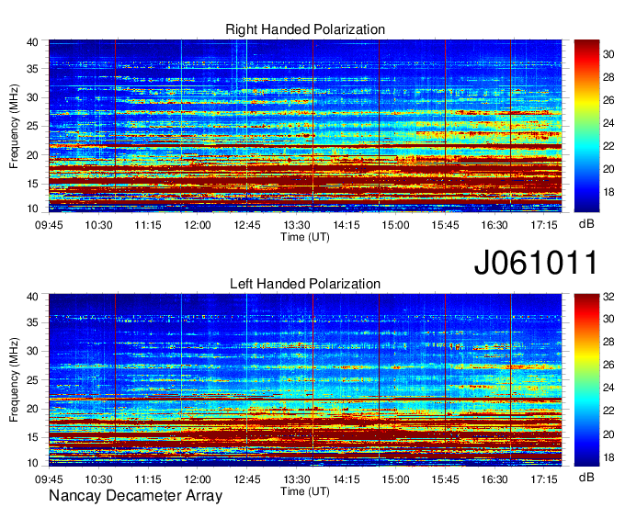625x507 pixels.
Task: Click the 26 dB label on the top colorbar
Action: point(608,100)
